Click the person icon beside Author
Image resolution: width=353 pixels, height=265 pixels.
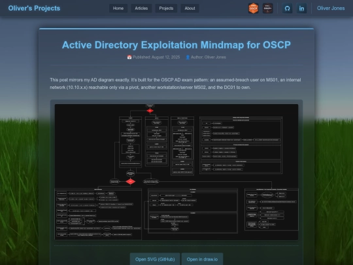tap(188, 57)
